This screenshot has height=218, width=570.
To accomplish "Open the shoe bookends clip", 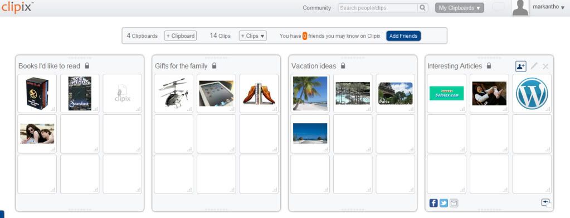I will point(259,93).
